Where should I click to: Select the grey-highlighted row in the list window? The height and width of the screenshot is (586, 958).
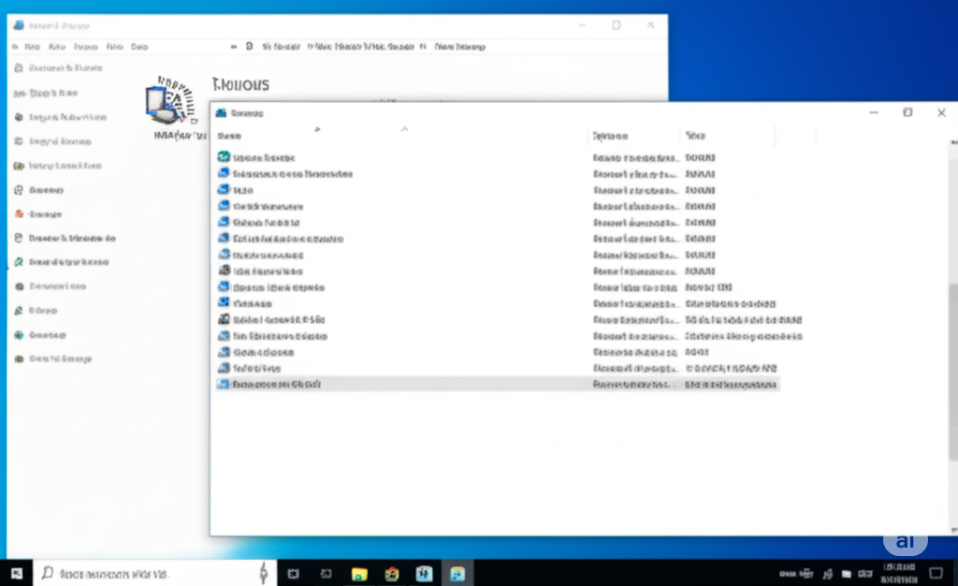click(x=498, y=384)
